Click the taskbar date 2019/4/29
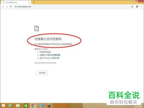 [x=138, y=107]
